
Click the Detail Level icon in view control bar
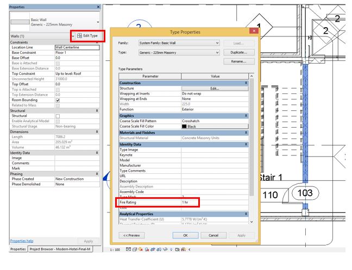tap(128, 249)
